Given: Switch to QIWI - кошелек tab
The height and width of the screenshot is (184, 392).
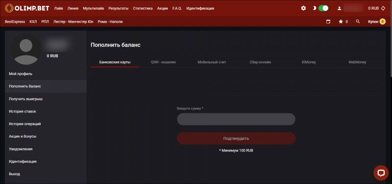Looking at the screenshot, I should pyautogui.click(x=163, y=62).
